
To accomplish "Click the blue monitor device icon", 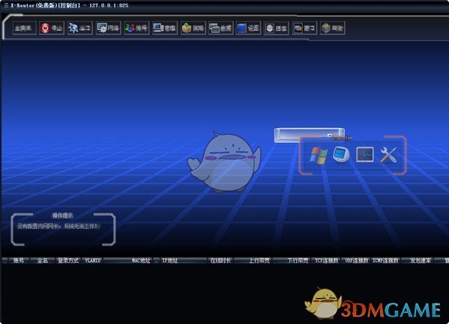I will pos(341,154).
